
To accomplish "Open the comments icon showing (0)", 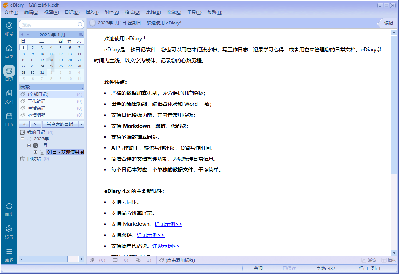I will tap(115, 260).
